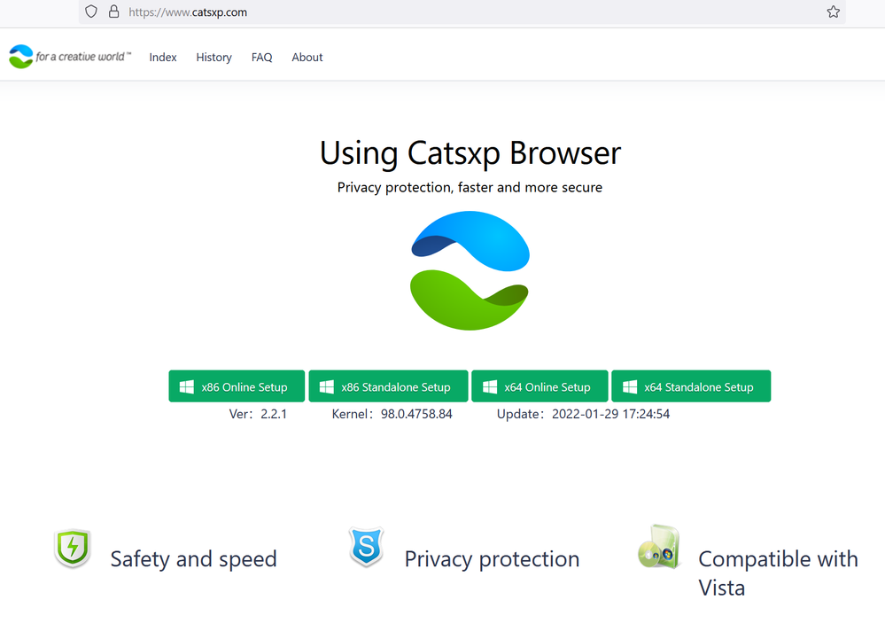Click the green lightning shield icon
885x631 pixels.
73,549
